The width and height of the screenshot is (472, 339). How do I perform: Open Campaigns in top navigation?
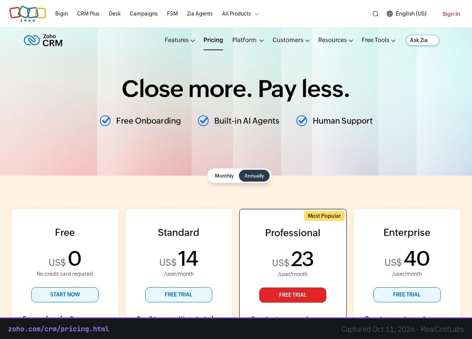point(144,13)
